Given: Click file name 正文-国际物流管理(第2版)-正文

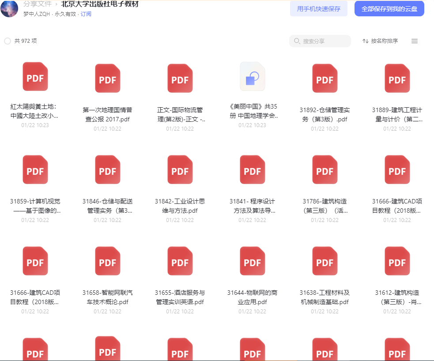Looking at the screenshot, I should (x=181, y=115).
